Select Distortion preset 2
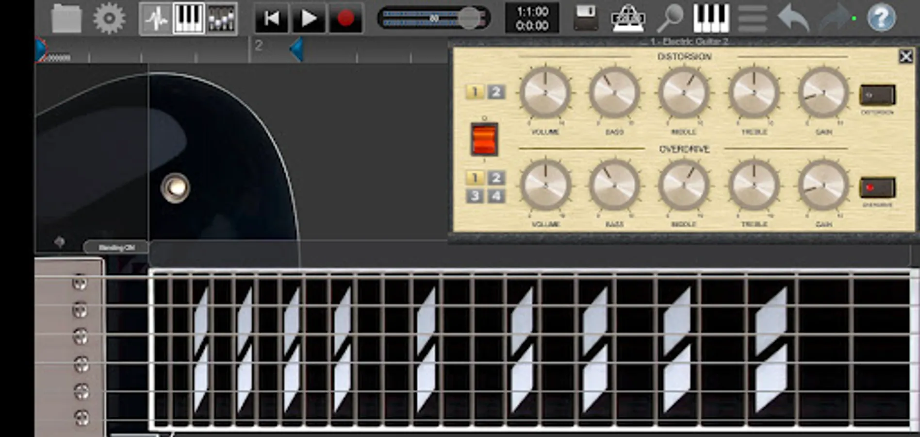This screenshot has height=437, width=920. coord(496,92)
